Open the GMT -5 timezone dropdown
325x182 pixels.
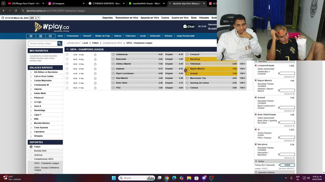(x=34, y=18)
